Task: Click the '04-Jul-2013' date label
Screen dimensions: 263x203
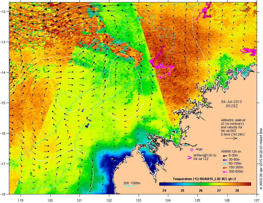Action: coord(231,102)
